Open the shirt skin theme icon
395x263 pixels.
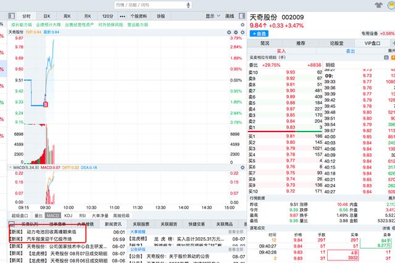[x=378, y=5]
